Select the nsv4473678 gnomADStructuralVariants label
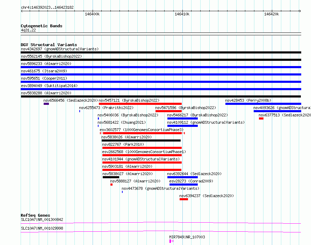Screen dimensions: 311x245 coord(160,188)
